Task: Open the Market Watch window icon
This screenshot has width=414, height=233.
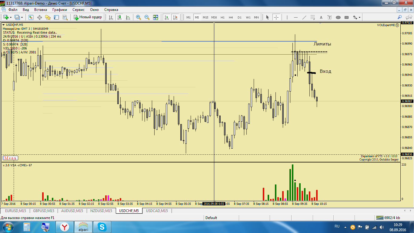Action: (x=31, y=17)
